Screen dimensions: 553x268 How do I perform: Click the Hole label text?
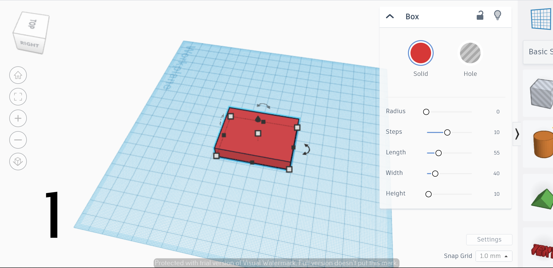470,74
